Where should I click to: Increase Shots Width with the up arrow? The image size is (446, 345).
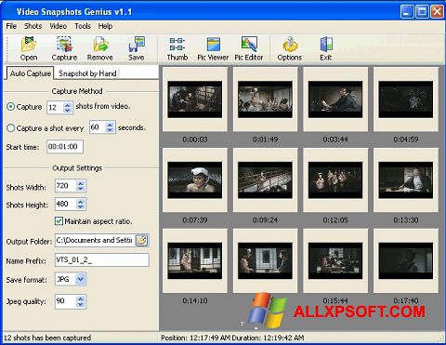tap(81, 183)
